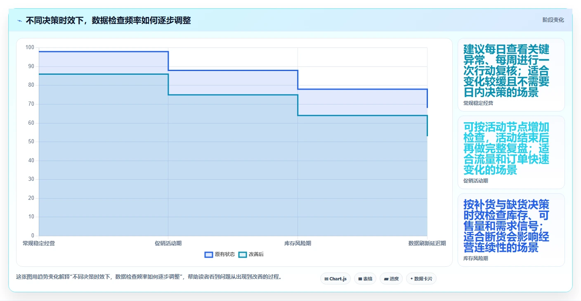Click the 阶段变化 label in header

[553, 20]
